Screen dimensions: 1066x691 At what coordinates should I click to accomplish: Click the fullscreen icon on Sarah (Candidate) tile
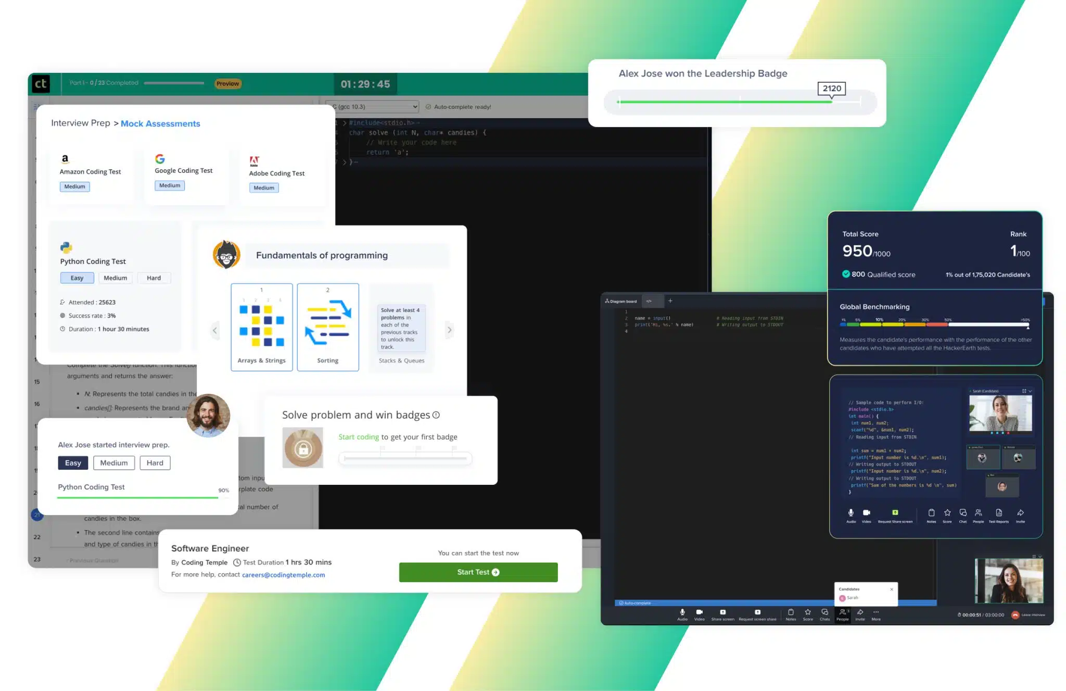pos(1024,391)
